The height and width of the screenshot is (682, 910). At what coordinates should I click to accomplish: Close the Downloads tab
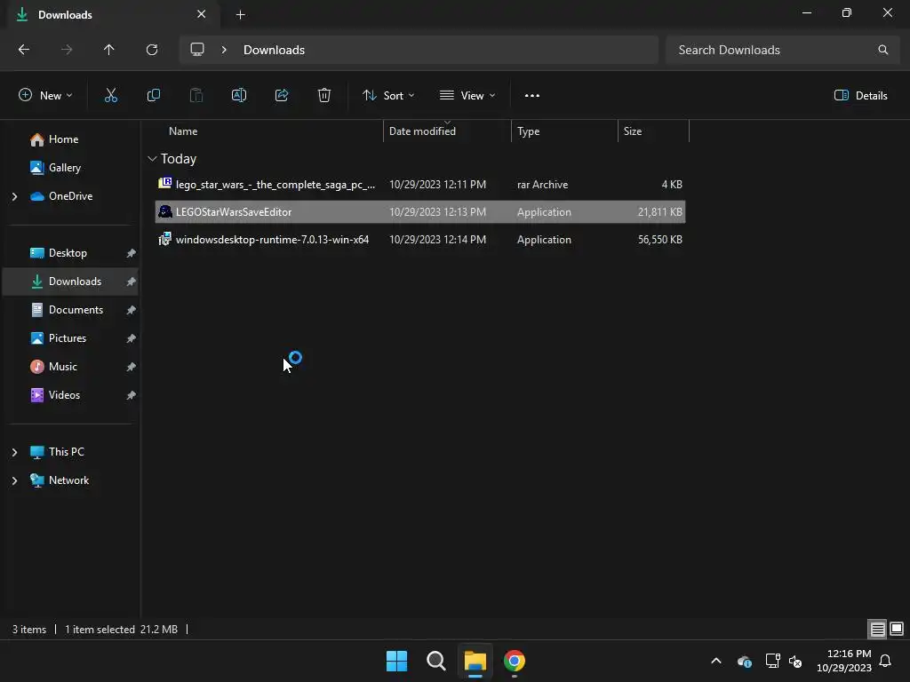coord(202,14)
